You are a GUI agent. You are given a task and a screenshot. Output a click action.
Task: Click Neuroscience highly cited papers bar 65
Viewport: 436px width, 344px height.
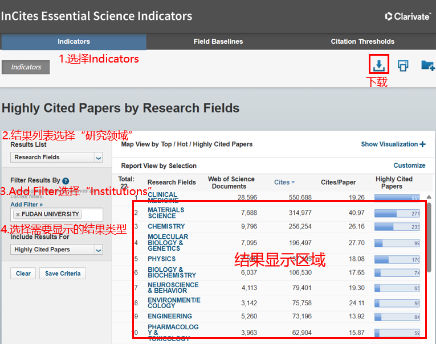pos(397,288)
